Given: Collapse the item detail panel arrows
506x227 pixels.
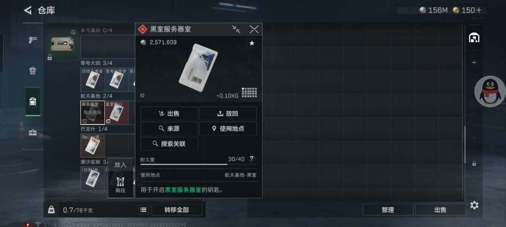Looking at the screenshot, I should [236, 29].
